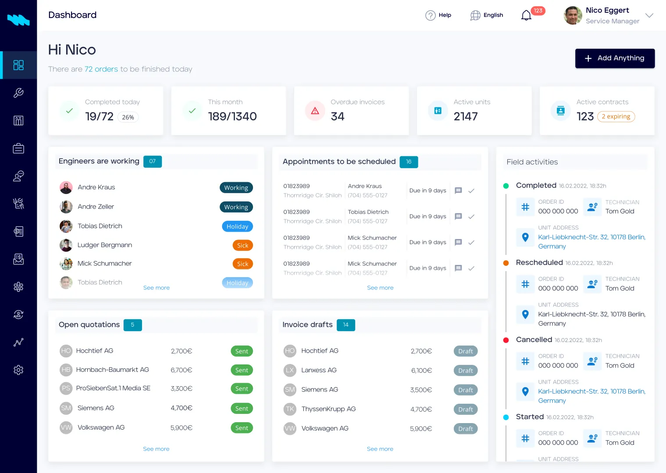Image resolution: width=666 pixels, height=473 pixels.
Task: Open the English language selector
Action: click(487, 15)
